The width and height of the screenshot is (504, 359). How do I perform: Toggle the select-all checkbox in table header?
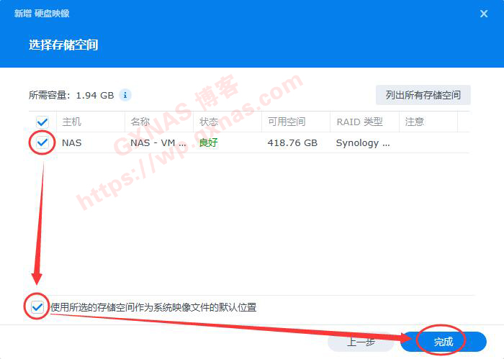(x=42, y=122)
